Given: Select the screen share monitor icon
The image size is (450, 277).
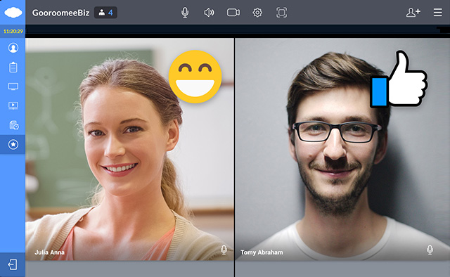Looking at the screenshot, I should pyautogui.click(x=13, y=86).
